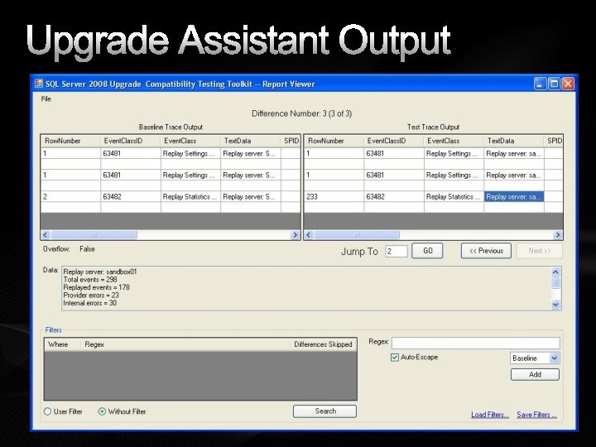Toggle the Auto-Escape checkbox

[x=395, y=358]
